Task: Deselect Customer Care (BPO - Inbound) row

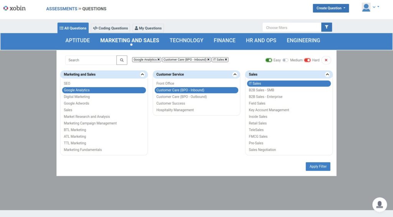Action: [196, 90]
